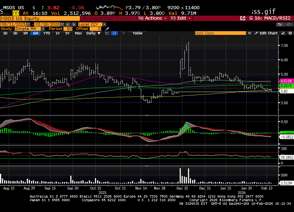
Task: Open the start date calendar picker icon
Action: point(28,24)
